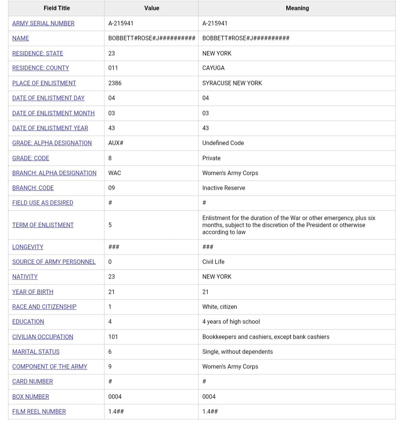
Task: Open GRADE: ALPHA DESIGNATION link
Action: tap(52, 143)
